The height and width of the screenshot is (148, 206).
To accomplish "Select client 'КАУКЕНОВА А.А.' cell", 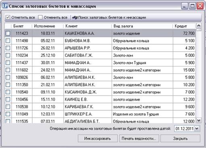I will coord(87,33).
